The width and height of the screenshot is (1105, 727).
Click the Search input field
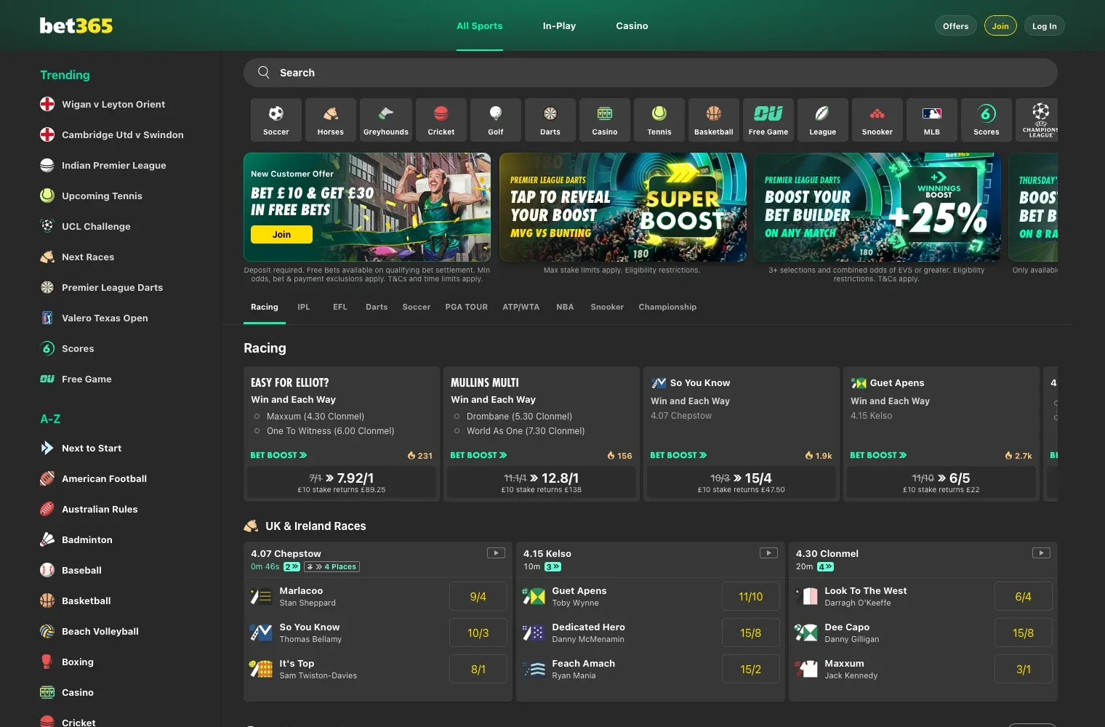[x=651, y=73]
